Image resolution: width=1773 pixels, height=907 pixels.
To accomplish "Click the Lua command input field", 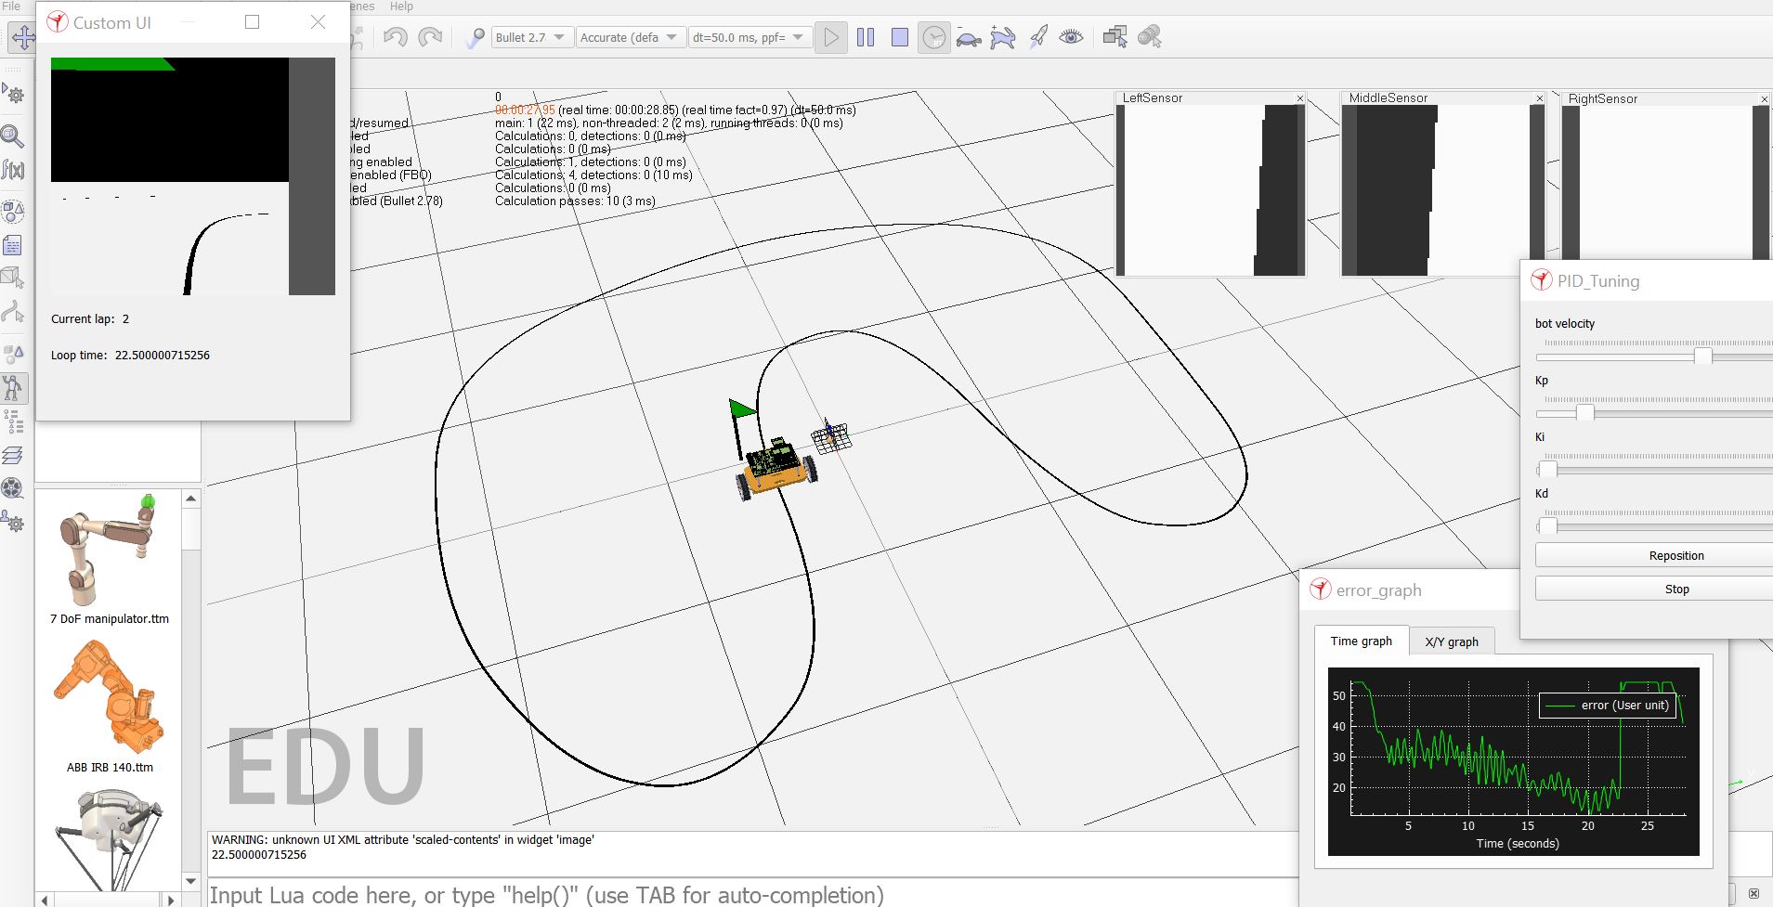I will coord(752,894).
